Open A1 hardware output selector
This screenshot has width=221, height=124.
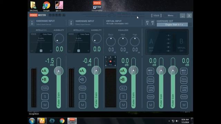147,23
